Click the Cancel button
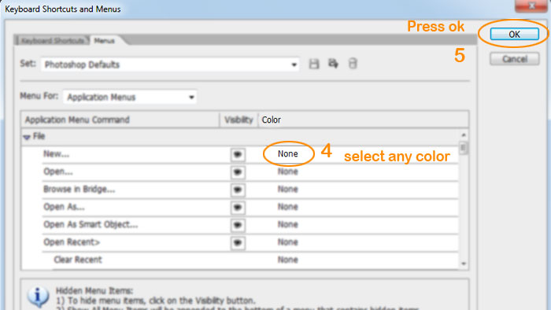This screenshot has width=551, height=310. tap(515, 59)
